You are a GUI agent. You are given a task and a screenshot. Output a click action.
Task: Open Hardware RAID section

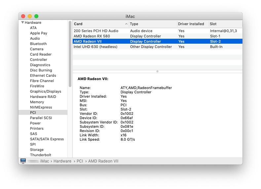point(43,97)
